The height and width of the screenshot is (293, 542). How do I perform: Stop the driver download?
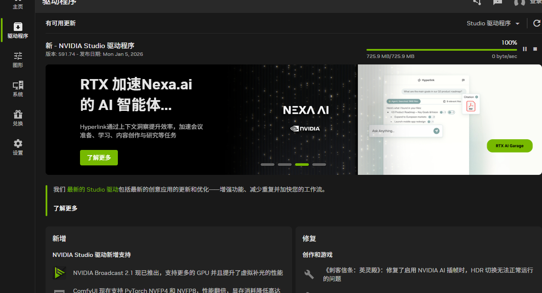click(x=535, y=49)
